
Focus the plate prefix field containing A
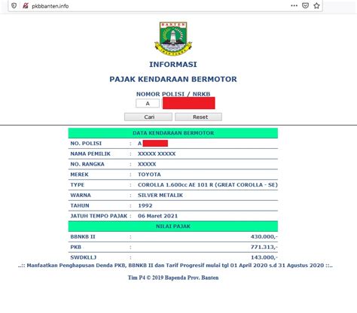pos(148,103)
